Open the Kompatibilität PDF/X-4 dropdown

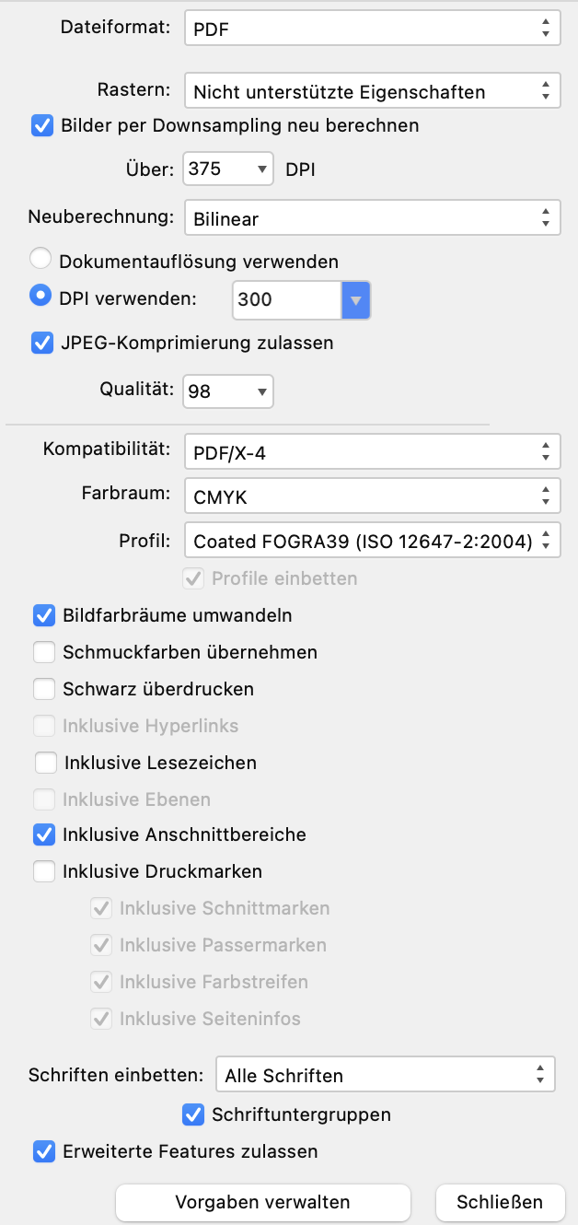(x=372, y=452)
